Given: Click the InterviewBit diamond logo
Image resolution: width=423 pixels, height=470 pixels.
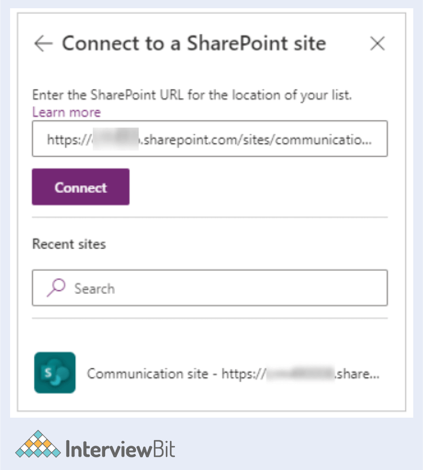Looking at the screenshot, I should [x=38, y=444].
